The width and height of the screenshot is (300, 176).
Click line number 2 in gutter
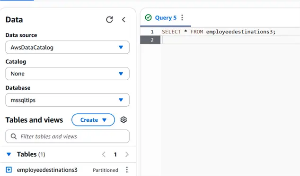point(152,40)
